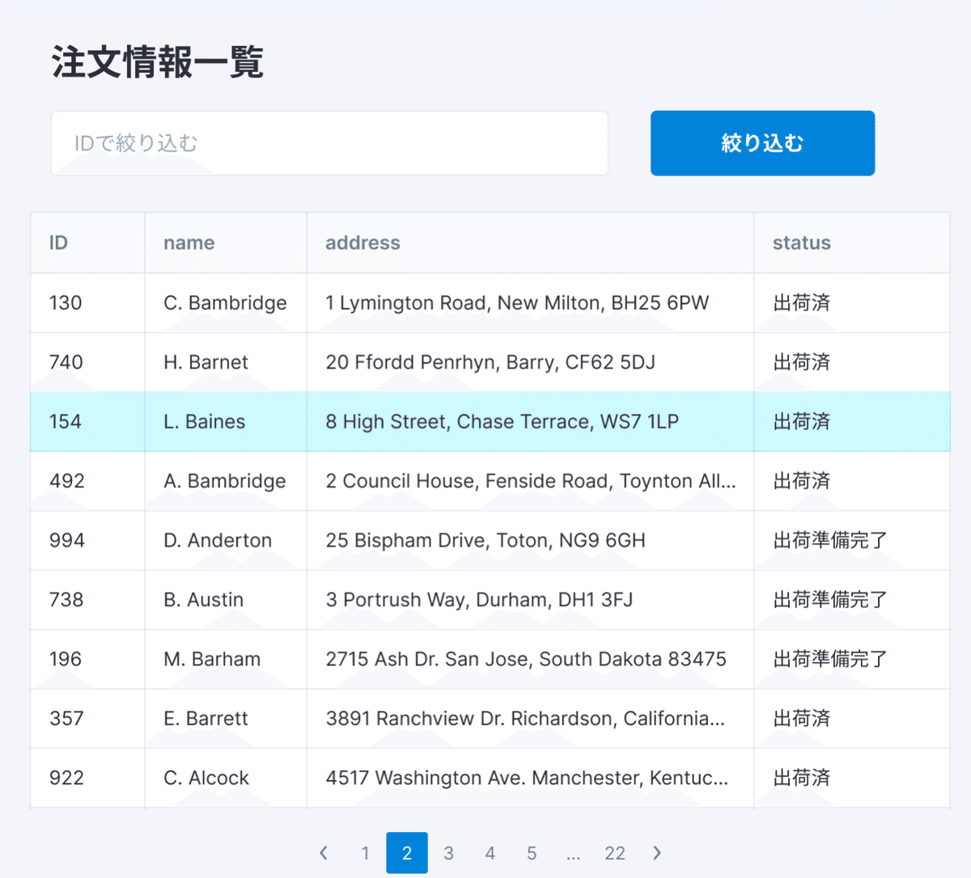The width and height of the screenshot is (971, 878).
Task: Select current pagination page 2
Action: coord(407,853)
